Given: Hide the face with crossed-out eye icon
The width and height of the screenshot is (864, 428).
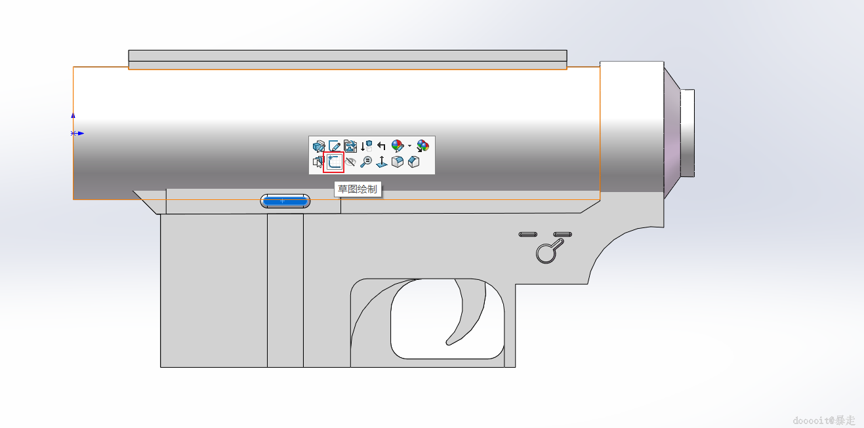Looking at the screenshot, I should click(350, 161).
